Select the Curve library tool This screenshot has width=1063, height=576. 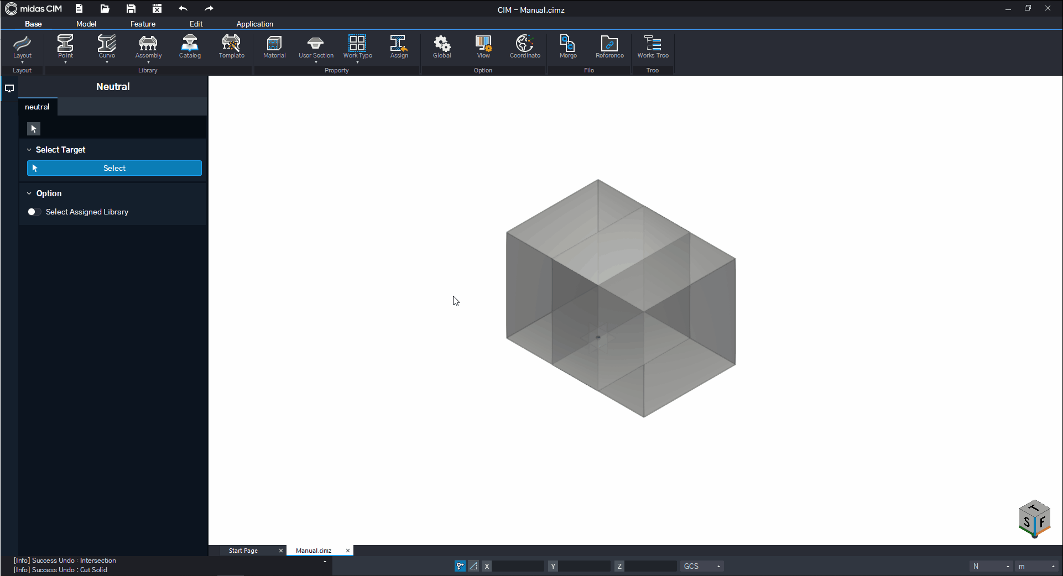tap(107, 46)
